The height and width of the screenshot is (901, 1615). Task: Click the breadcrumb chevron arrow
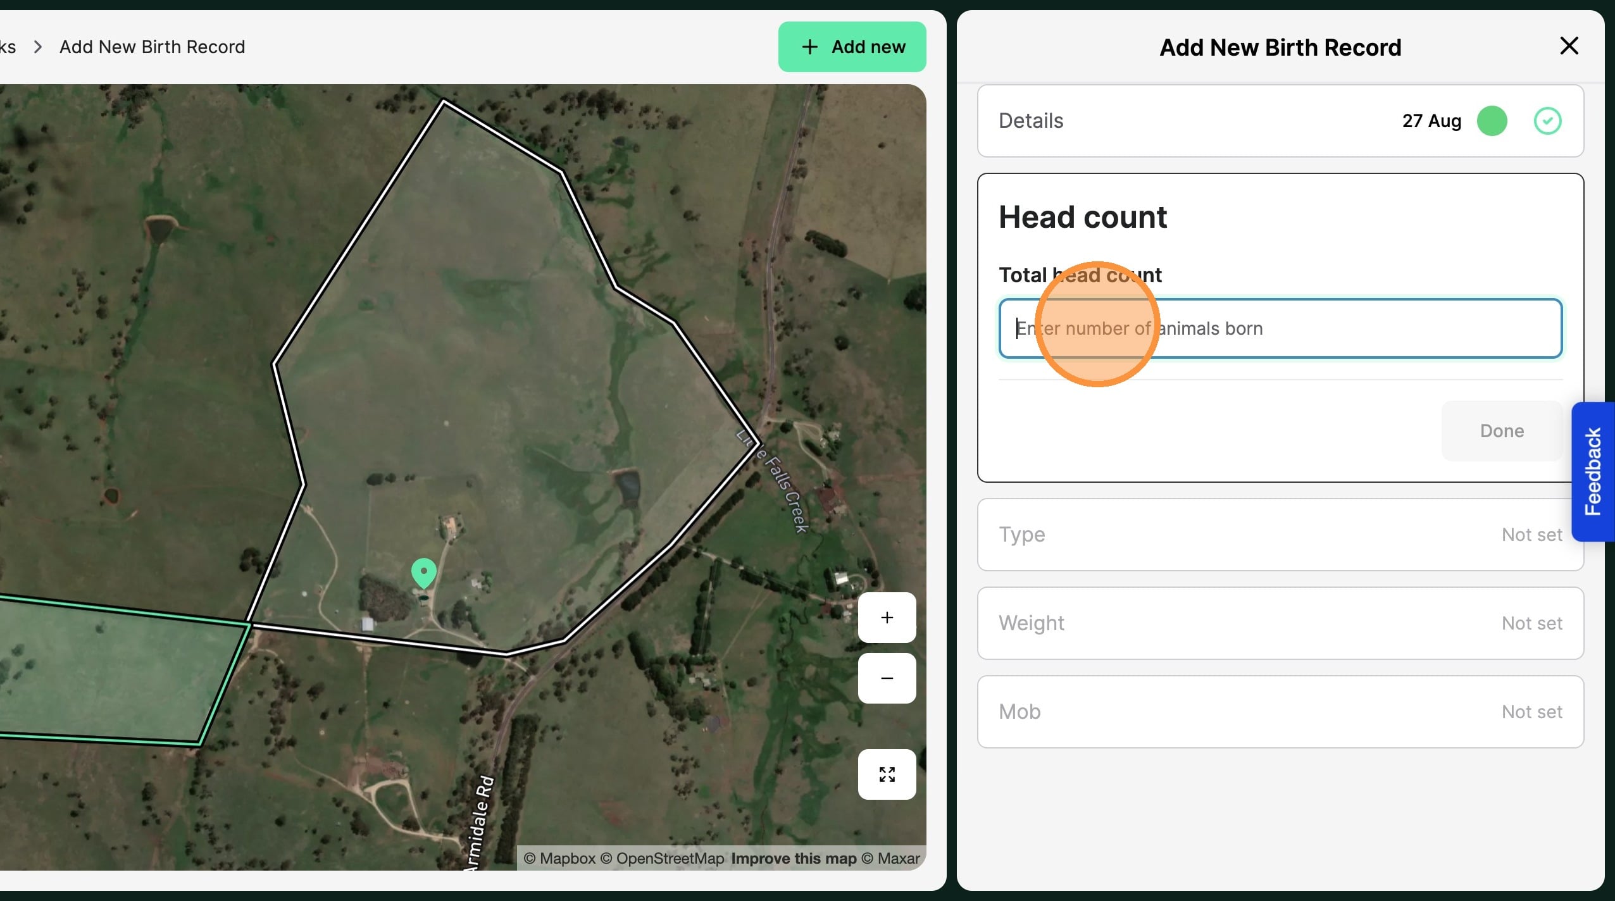coord(38,47)
